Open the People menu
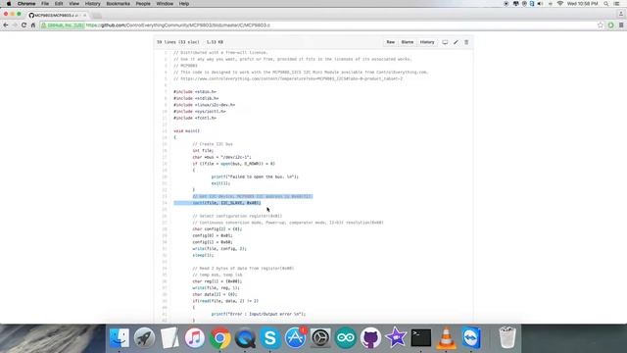 click(143, 4)
